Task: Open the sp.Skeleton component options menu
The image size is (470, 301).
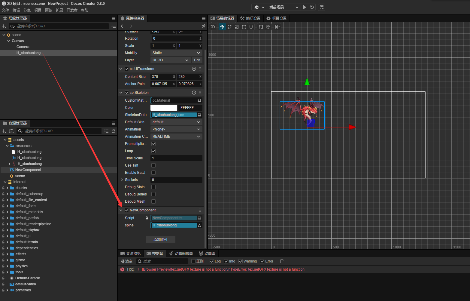Action: tap(200, 93)
